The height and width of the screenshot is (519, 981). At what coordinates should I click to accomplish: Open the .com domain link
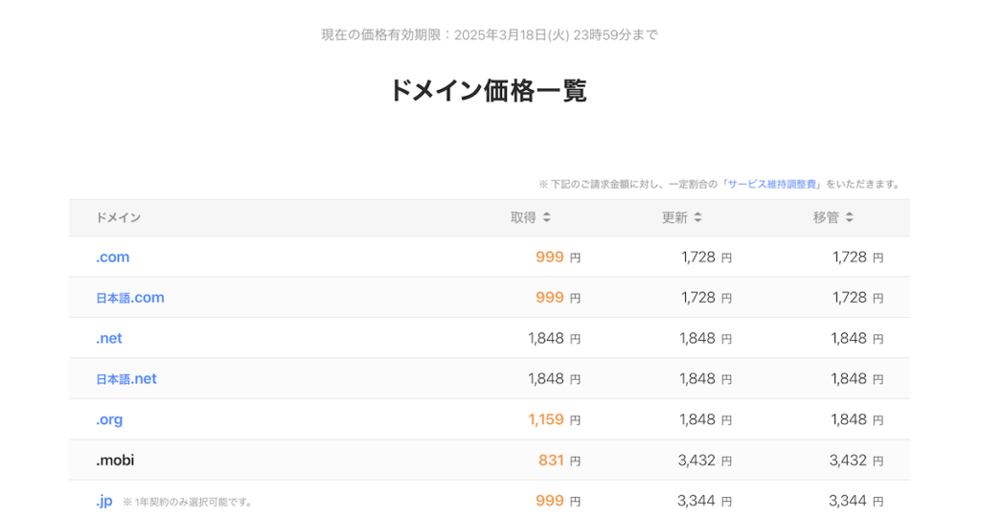pos(113,257)
